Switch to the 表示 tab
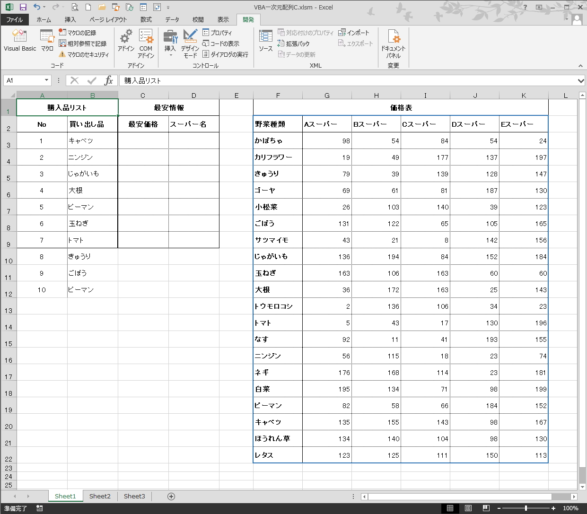587x514 pixels. (x=223, y=19)
